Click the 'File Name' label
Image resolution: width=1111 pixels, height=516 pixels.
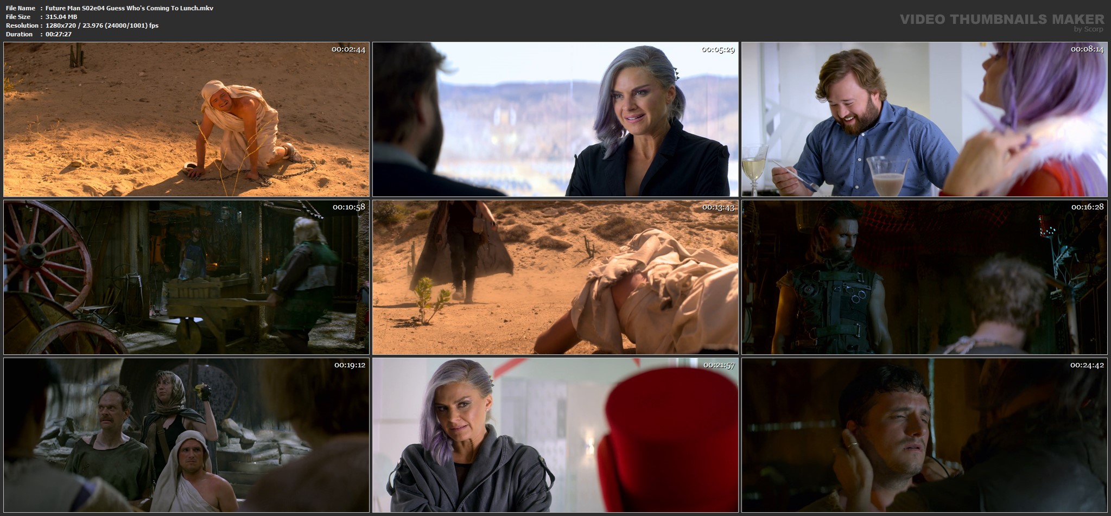point(21,8)
